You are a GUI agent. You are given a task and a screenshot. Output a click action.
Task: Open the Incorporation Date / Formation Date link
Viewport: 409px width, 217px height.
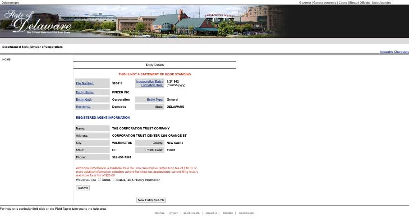click(x=150, y=83)
